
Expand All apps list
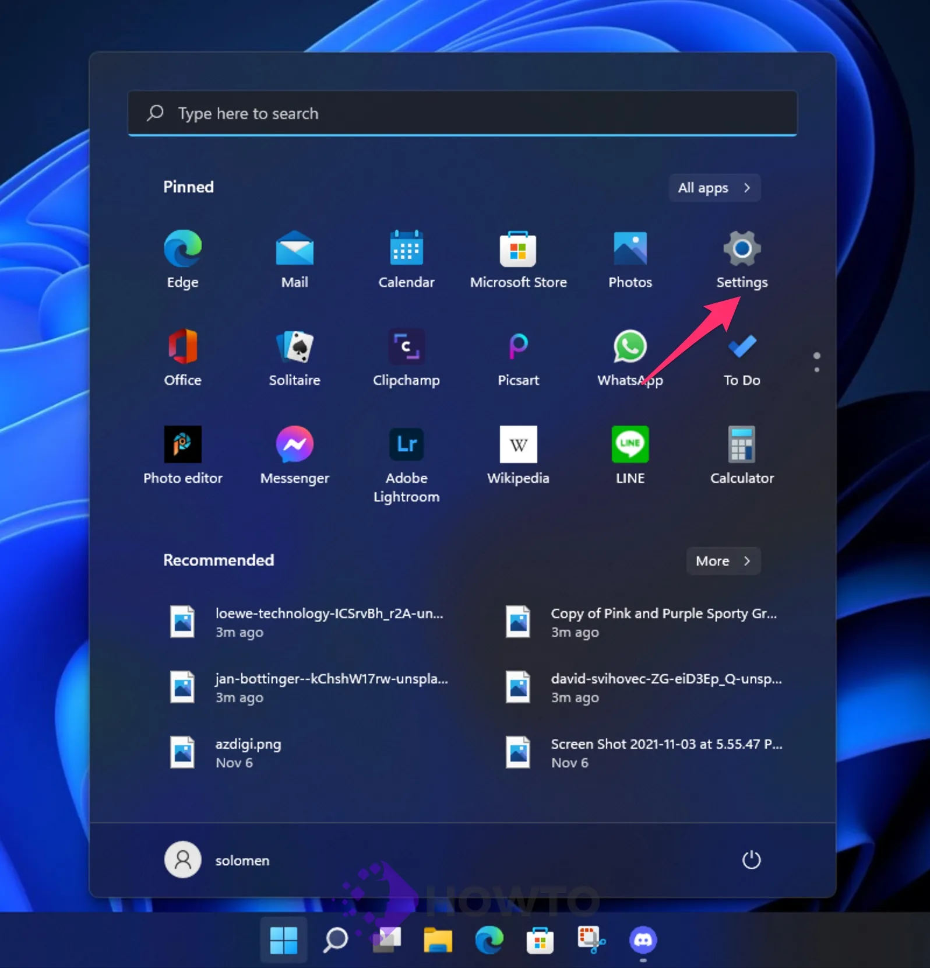(x=714, y=188)
